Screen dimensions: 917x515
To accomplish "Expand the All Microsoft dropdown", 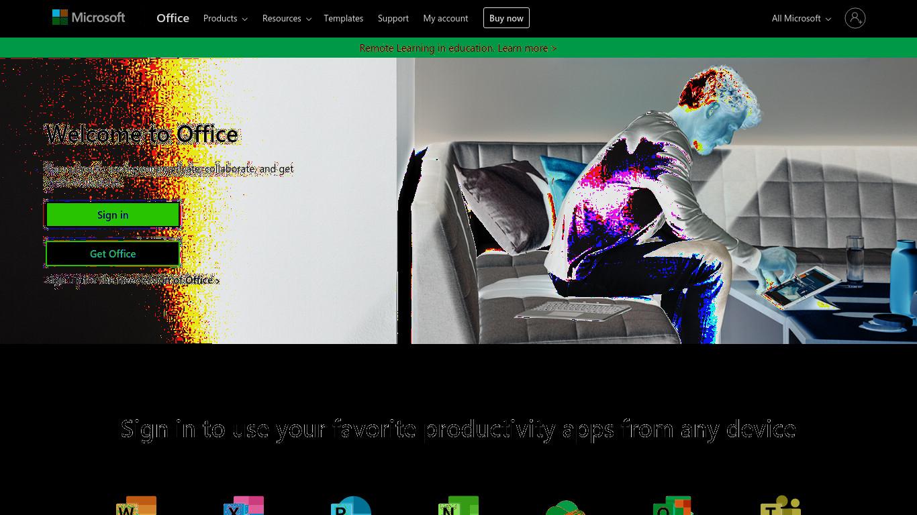I will (x=802, y=18).
